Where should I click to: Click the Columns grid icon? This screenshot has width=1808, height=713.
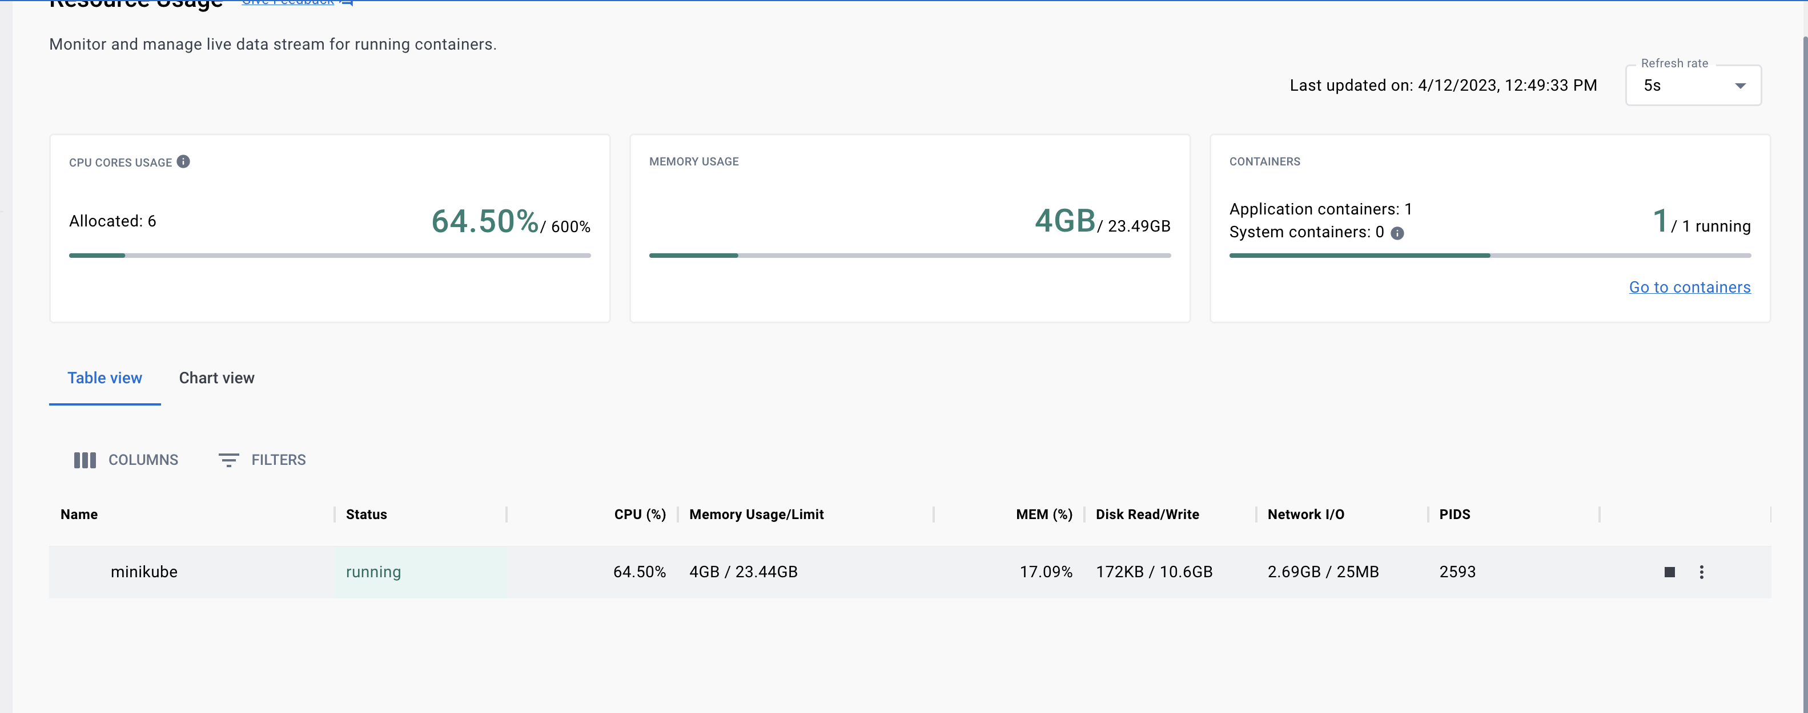pos(85,460)
